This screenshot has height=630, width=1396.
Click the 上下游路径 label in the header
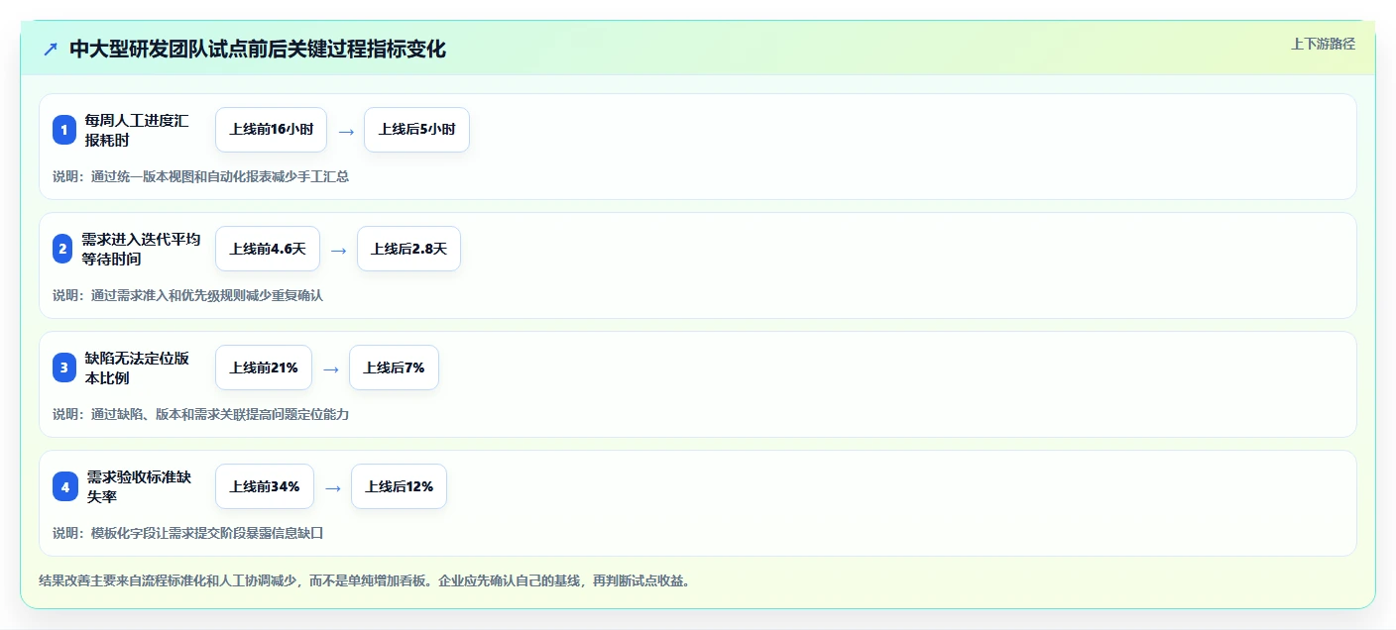pyautogui.click(x=1323, y=44)
